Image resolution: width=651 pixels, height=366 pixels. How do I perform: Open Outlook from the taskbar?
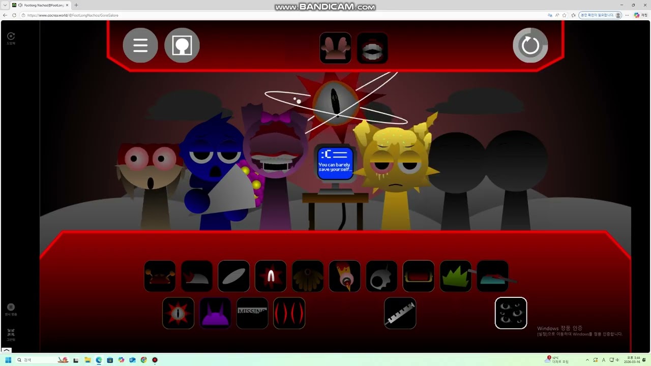coord(133,360)
